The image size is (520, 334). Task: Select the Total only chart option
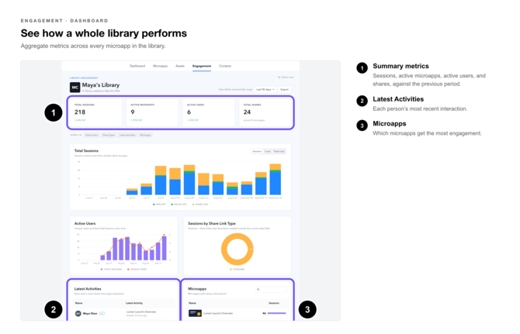279,151
